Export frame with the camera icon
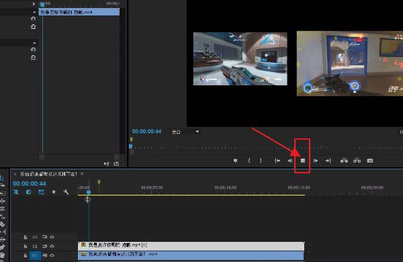403x262 pixels. (370, 161)
